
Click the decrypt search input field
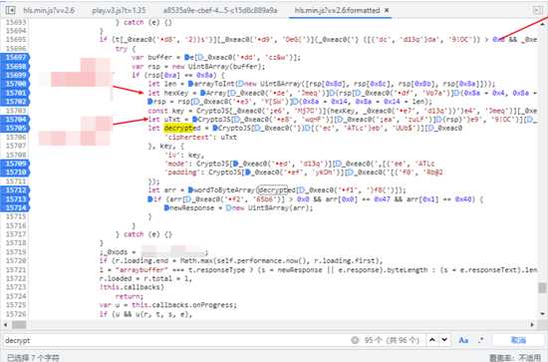point(174,340)
